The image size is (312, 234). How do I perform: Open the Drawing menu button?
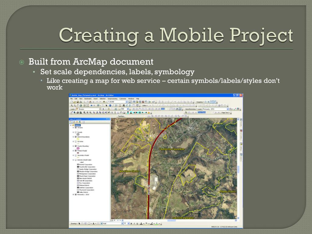[x=74, y=223]
